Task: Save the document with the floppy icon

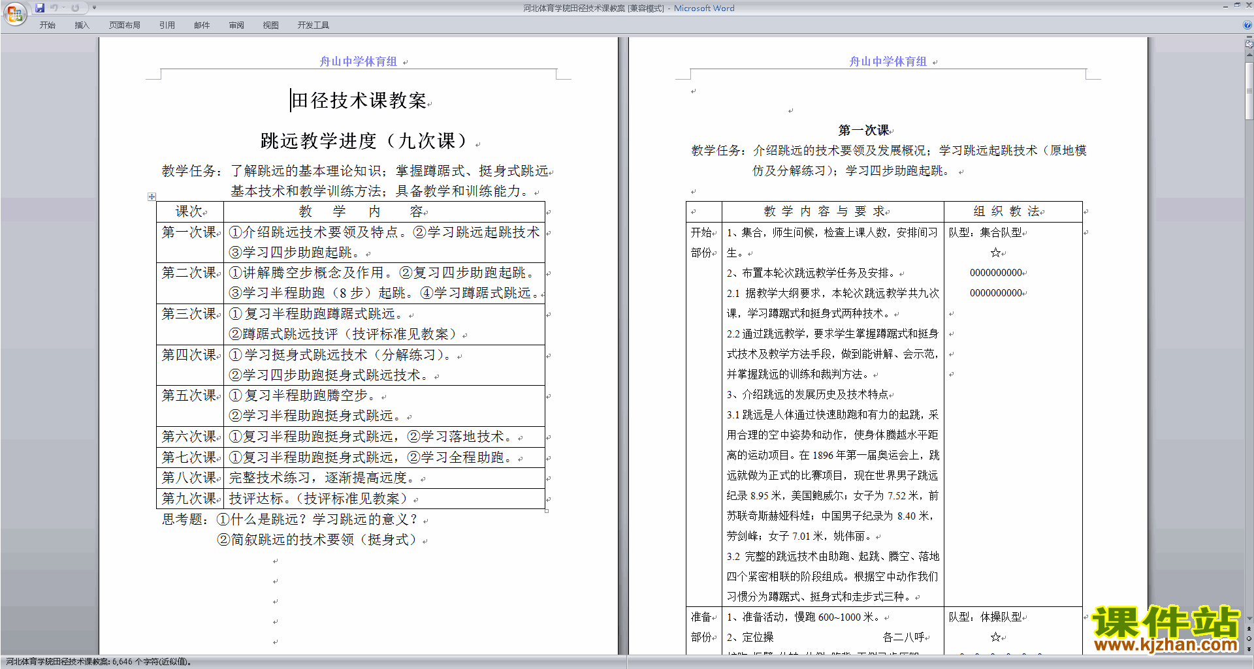Action: click(40, 8)
